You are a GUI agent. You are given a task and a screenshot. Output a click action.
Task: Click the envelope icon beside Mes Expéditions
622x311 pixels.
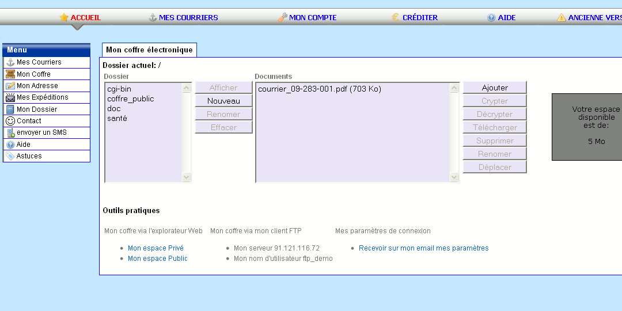click(x=10, y=97)
